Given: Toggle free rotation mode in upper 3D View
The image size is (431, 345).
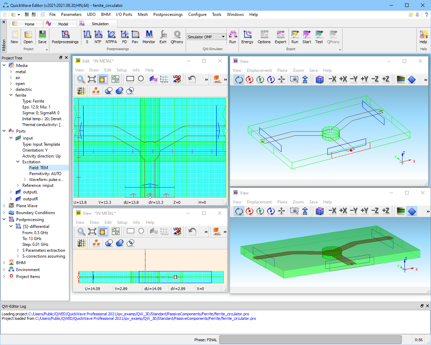Looking at the screenshot, I should (x=239, y=80).
